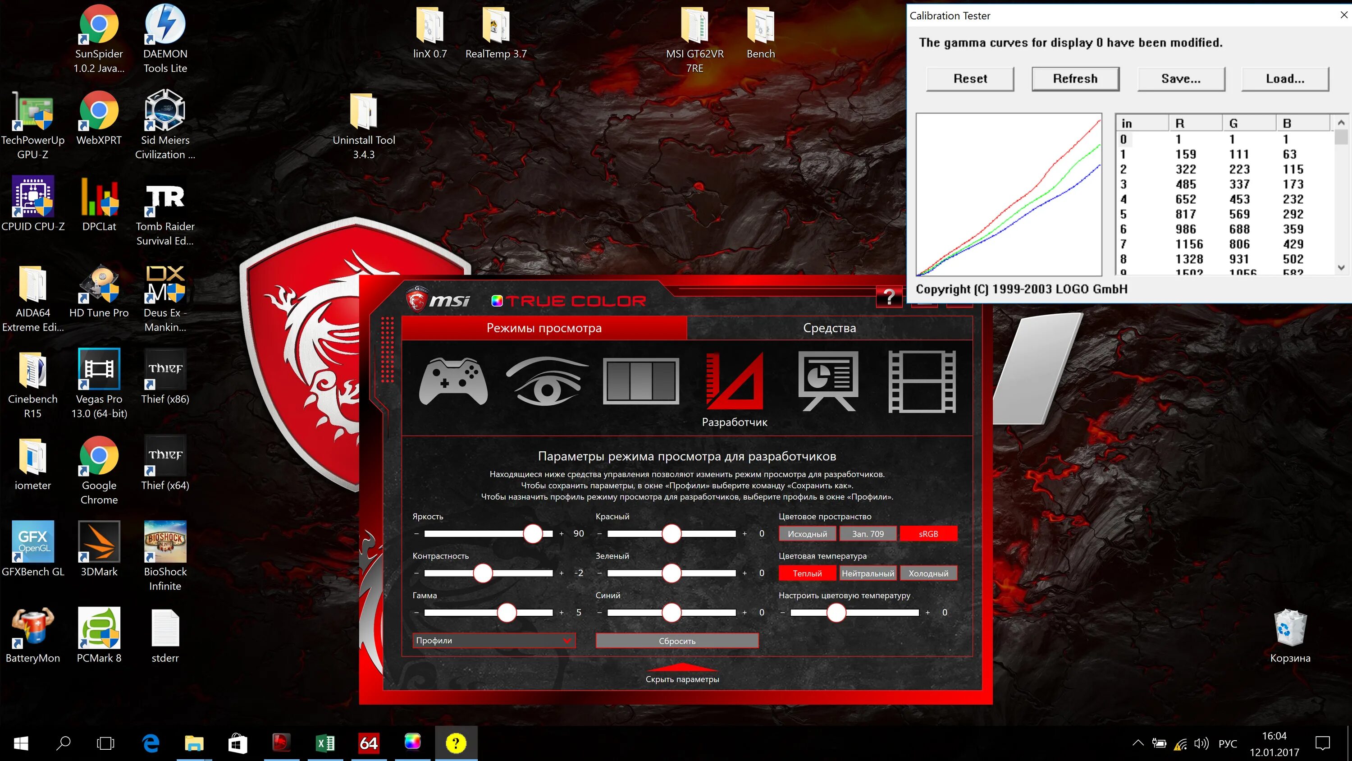This screenshot has width=1352, height=761.
Task: Open the Windows Start menu
Action: click(21, 743)
